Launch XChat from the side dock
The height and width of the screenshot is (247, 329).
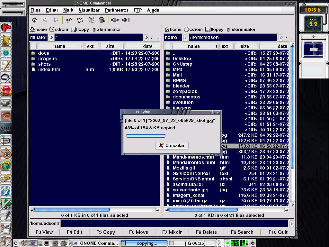click(6, 91)
